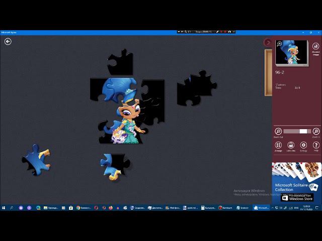Image resolution: width=322 pixels, height=241 pixels.
Task: Open the Bandicam taskbar item
Action: [225, 208]
